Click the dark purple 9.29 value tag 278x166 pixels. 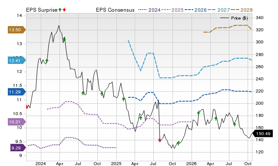pos(18,148)
